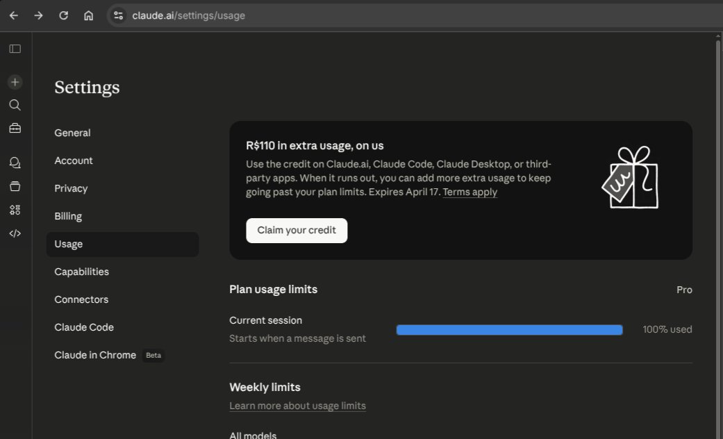Click the Beta badge next to Claude in Chrome
Viewport: 723px width, 439px height.
click(x=153, y=355)
